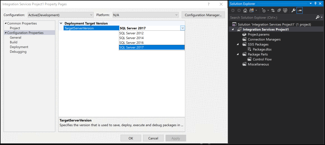Click the Project.params file icon
This screenshot has width=325, height=145.
pos(244,34)
